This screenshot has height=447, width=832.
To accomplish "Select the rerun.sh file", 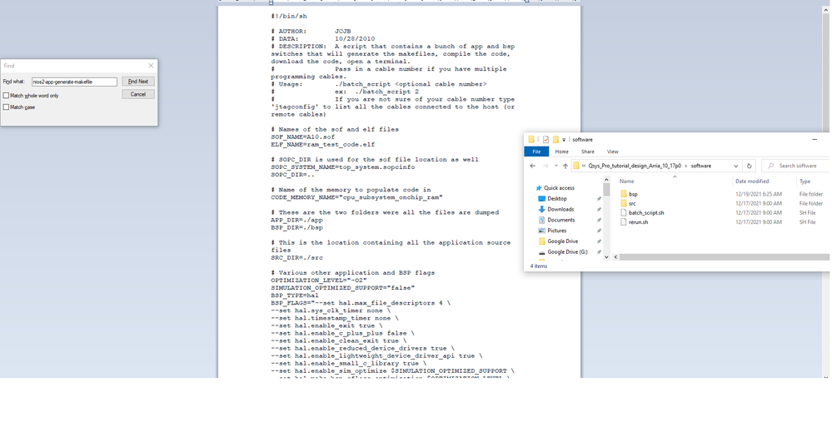I will (638, 222).
